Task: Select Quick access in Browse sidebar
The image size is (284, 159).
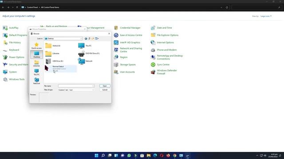Action: point(36,46)
